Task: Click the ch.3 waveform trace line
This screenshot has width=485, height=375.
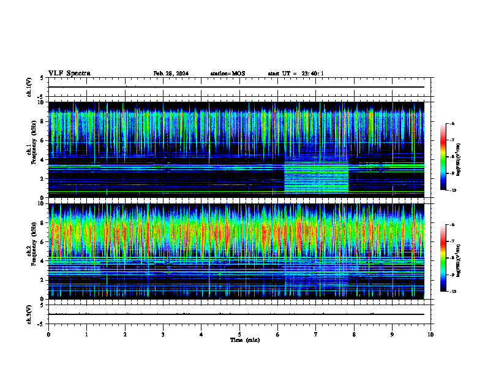Action: tap(236, 314)
